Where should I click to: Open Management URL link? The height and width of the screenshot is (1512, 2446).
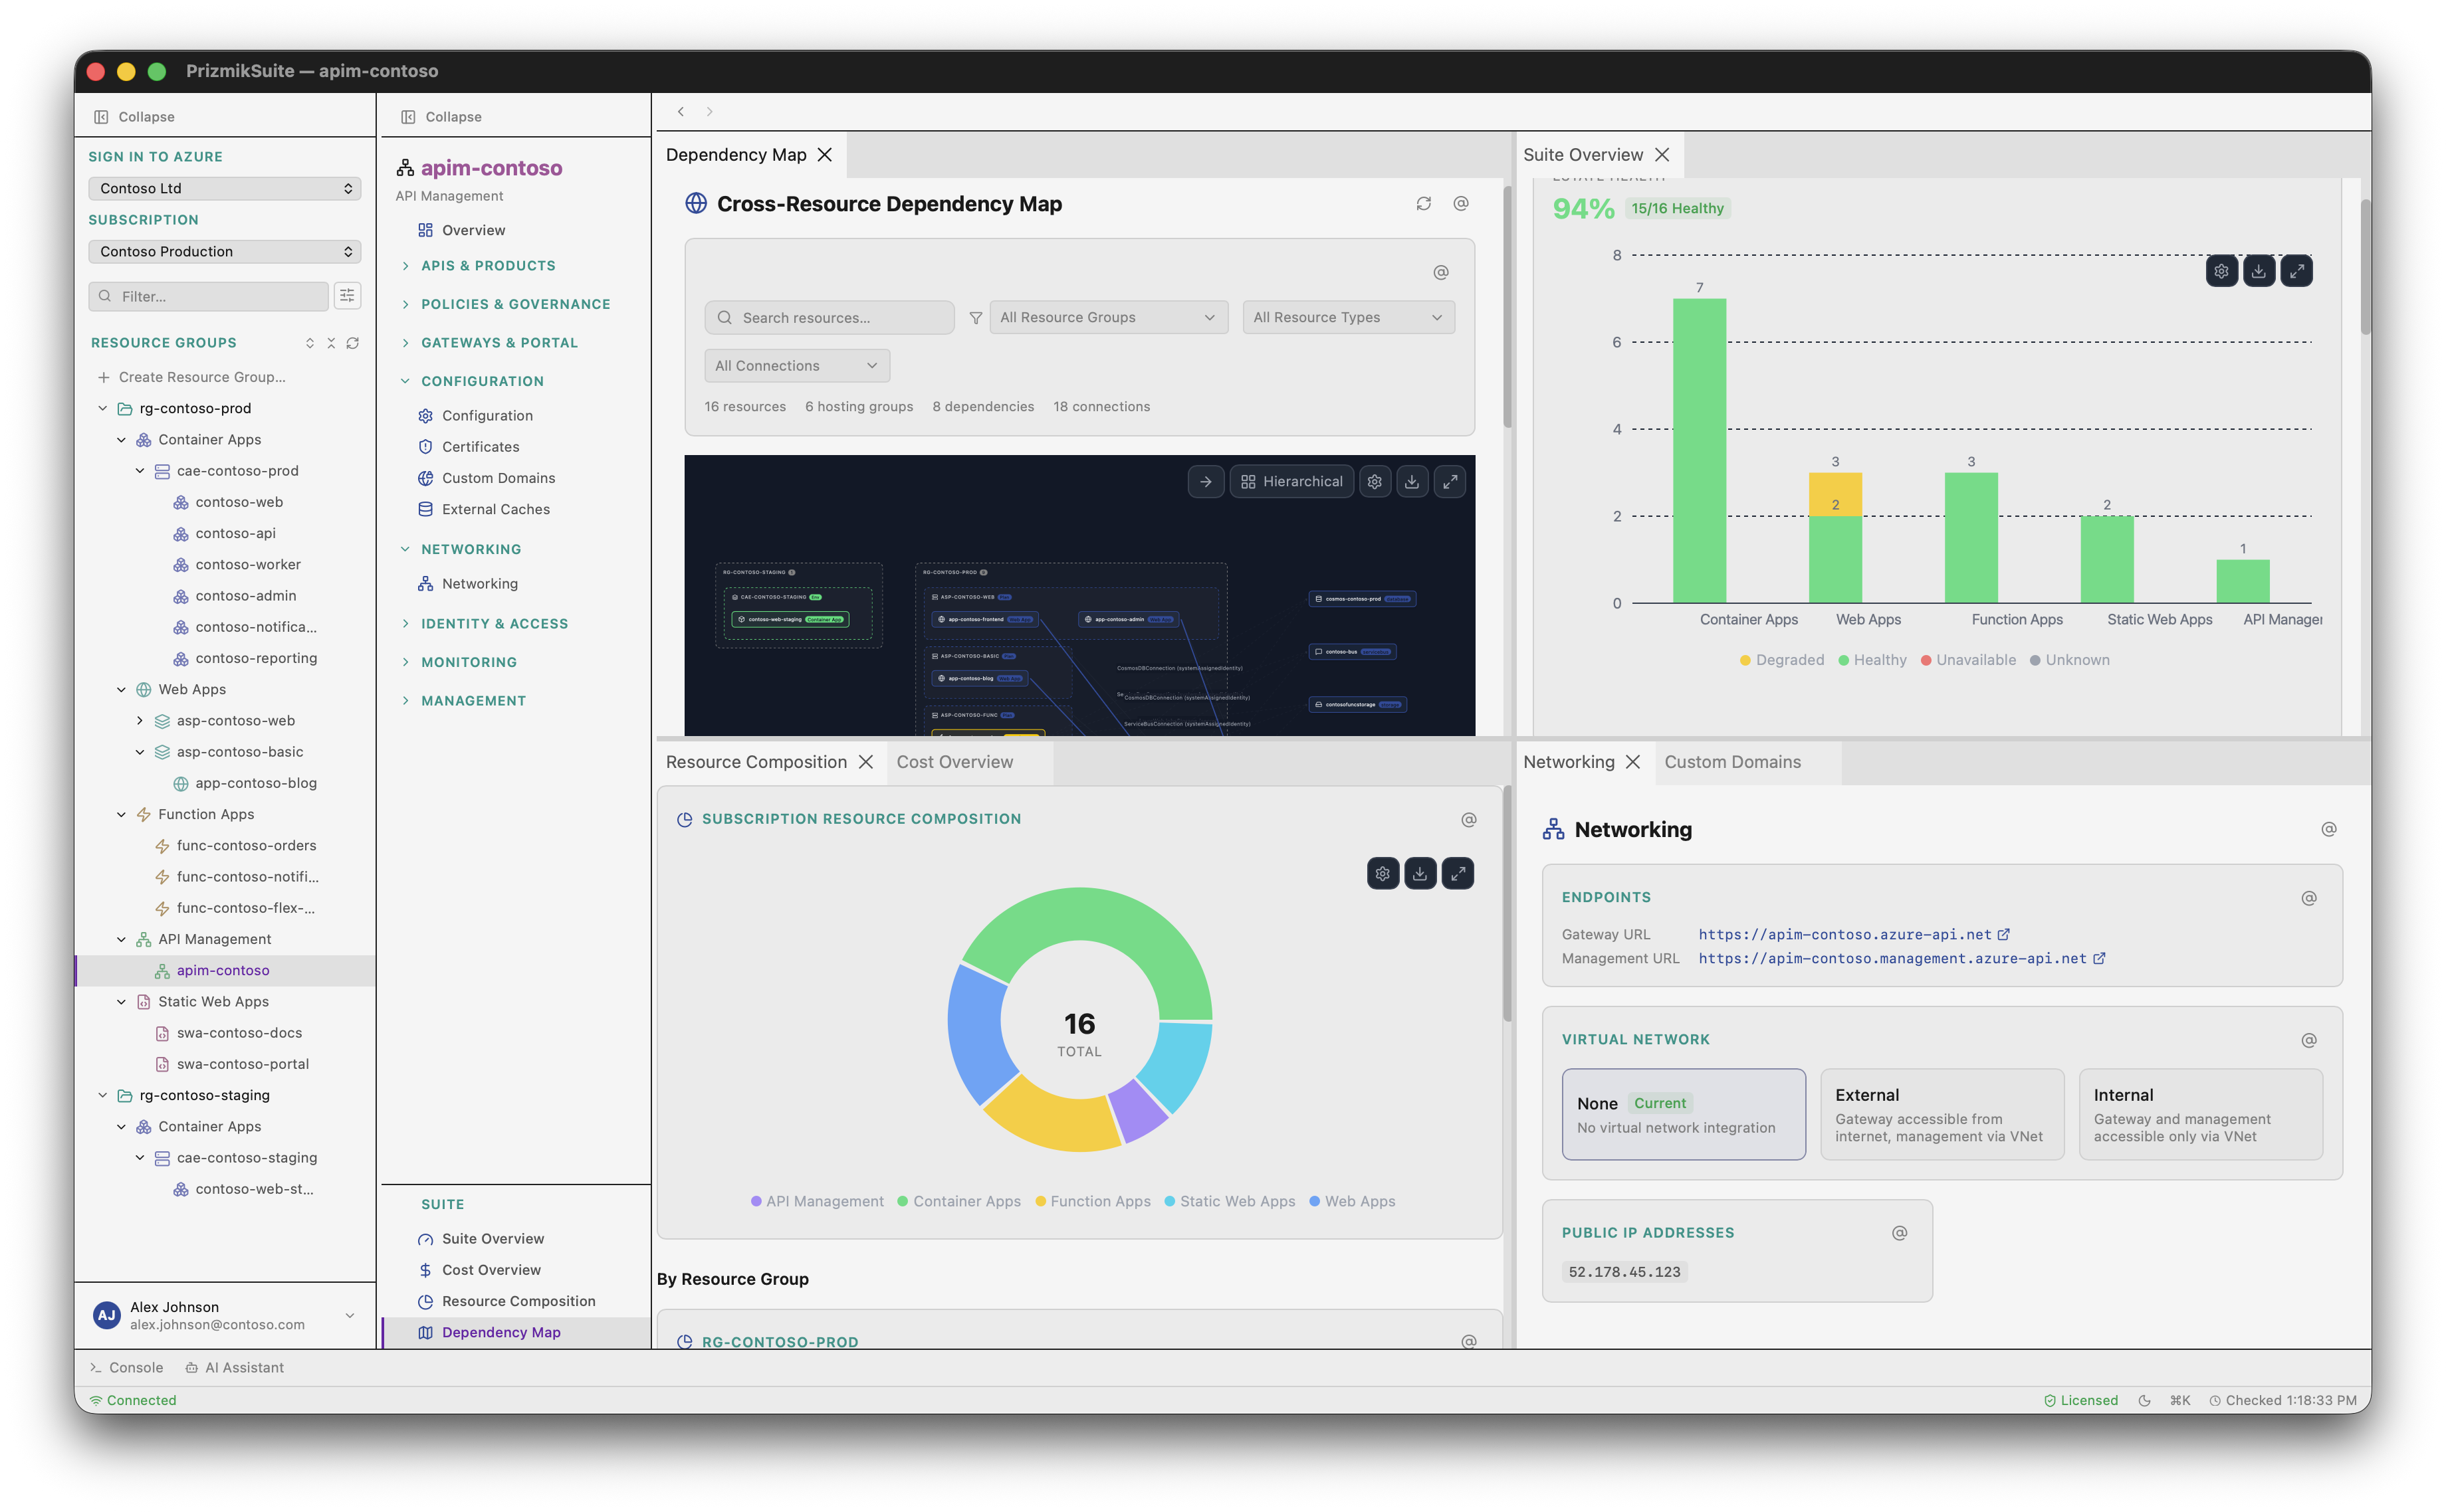[1892, 959]
